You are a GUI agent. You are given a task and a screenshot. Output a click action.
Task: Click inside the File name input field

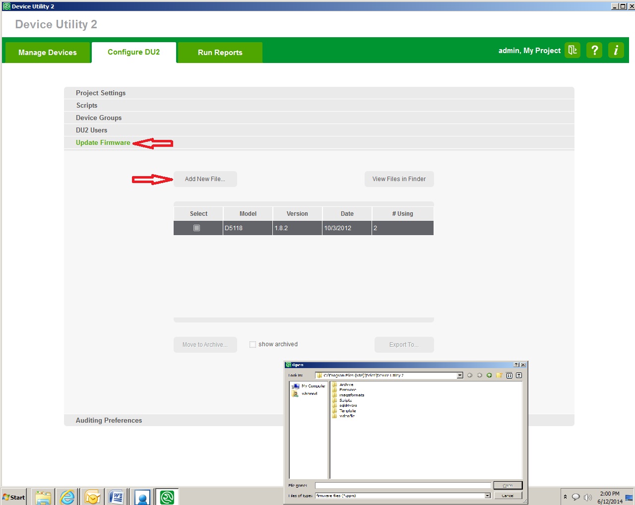402,485
